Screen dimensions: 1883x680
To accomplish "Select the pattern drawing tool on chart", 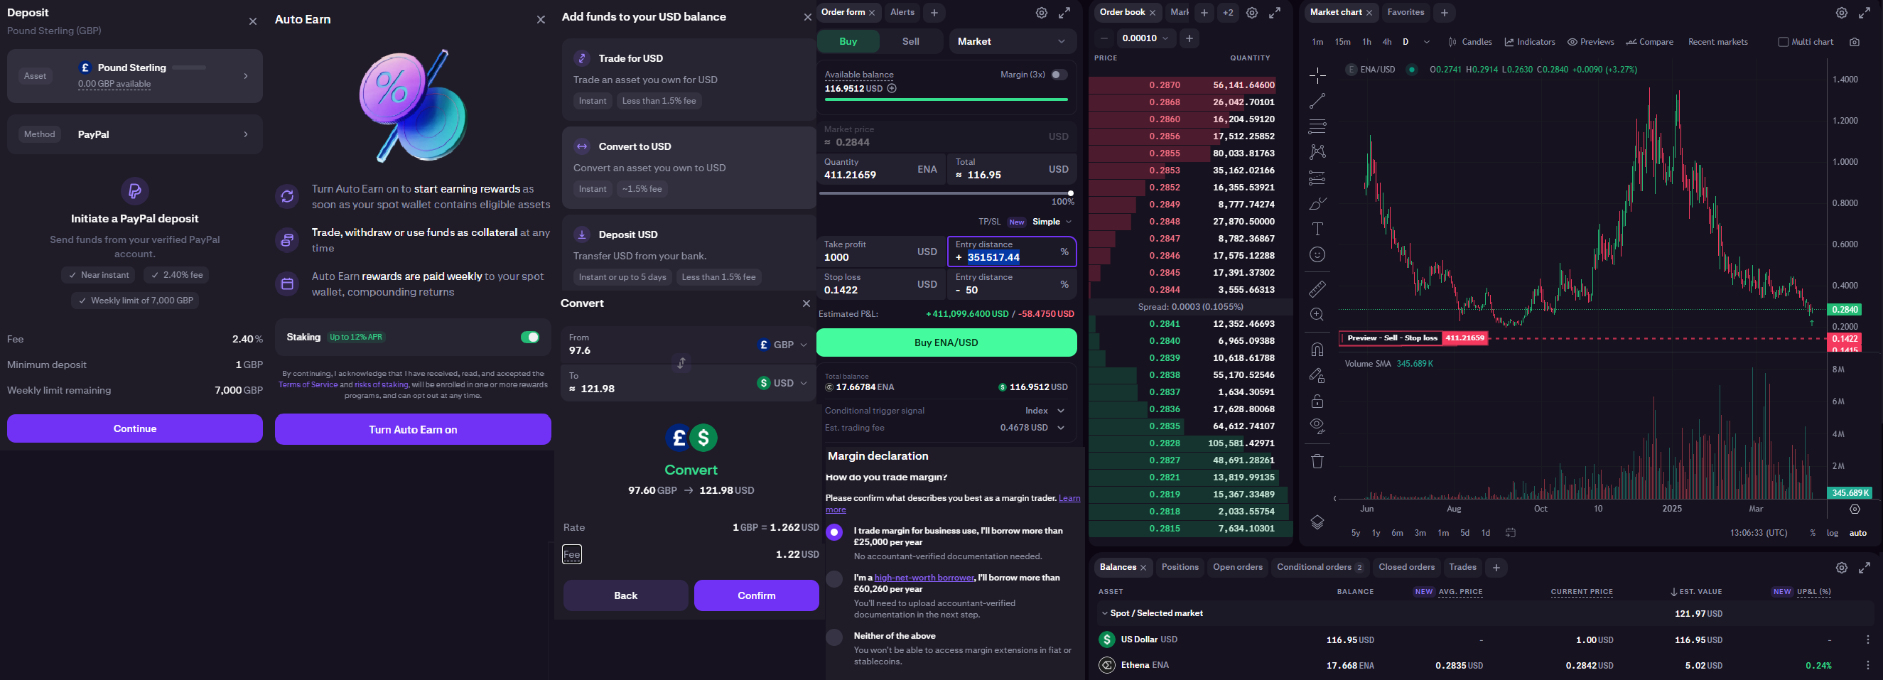I will click(x=1317, y=152).
